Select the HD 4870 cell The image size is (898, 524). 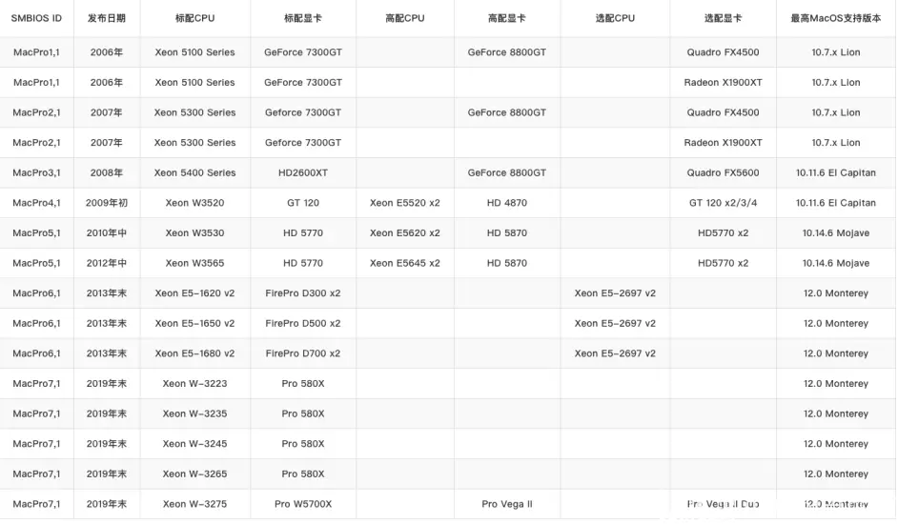507,203
